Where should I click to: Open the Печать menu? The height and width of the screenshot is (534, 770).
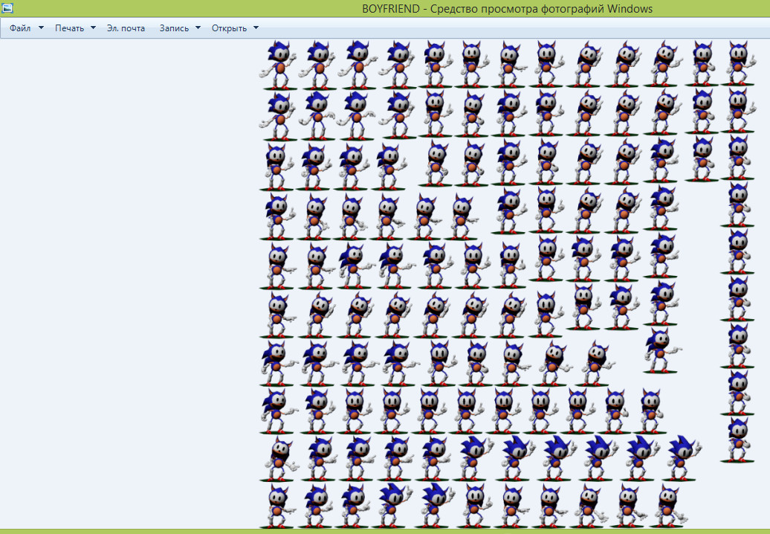[70, 28]
